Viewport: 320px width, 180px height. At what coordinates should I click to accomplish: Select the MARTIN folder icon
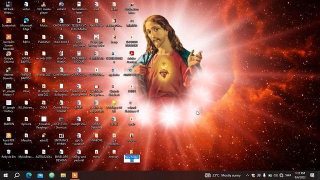pos(8,121)
